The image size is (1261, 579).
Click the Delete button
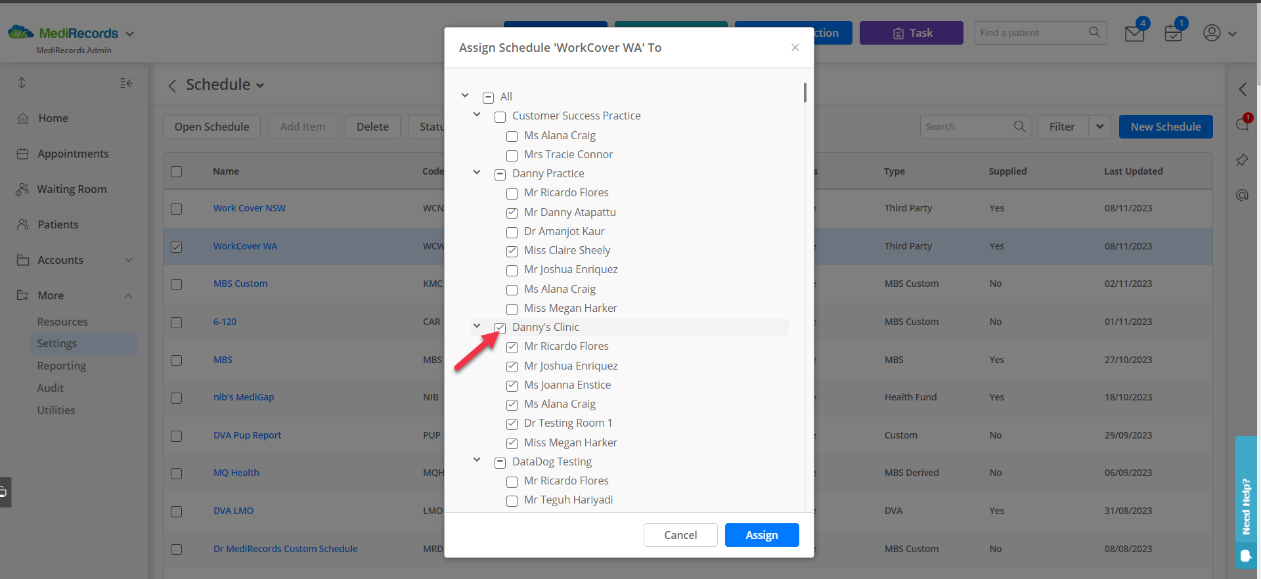click(372, 127)
